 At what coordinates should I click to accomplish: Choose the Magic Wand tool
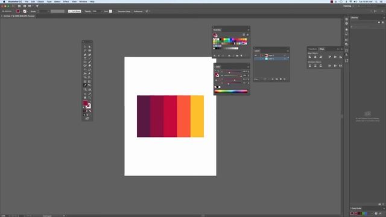[85, 51]
